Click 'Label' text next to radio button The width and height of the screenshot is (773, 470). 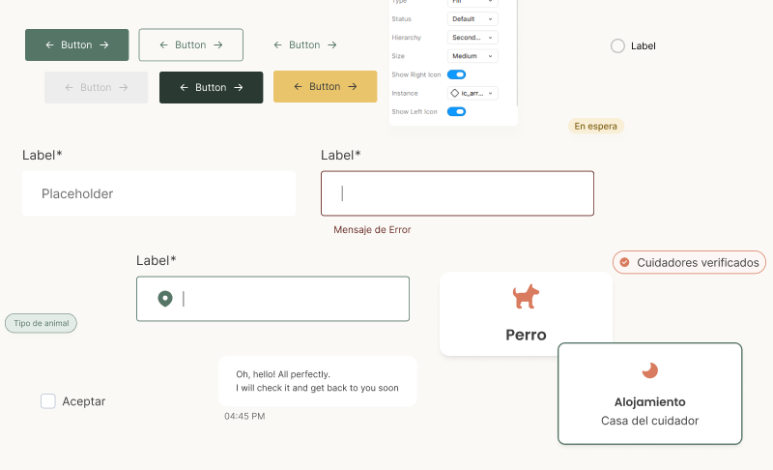(x=643, y=45)
